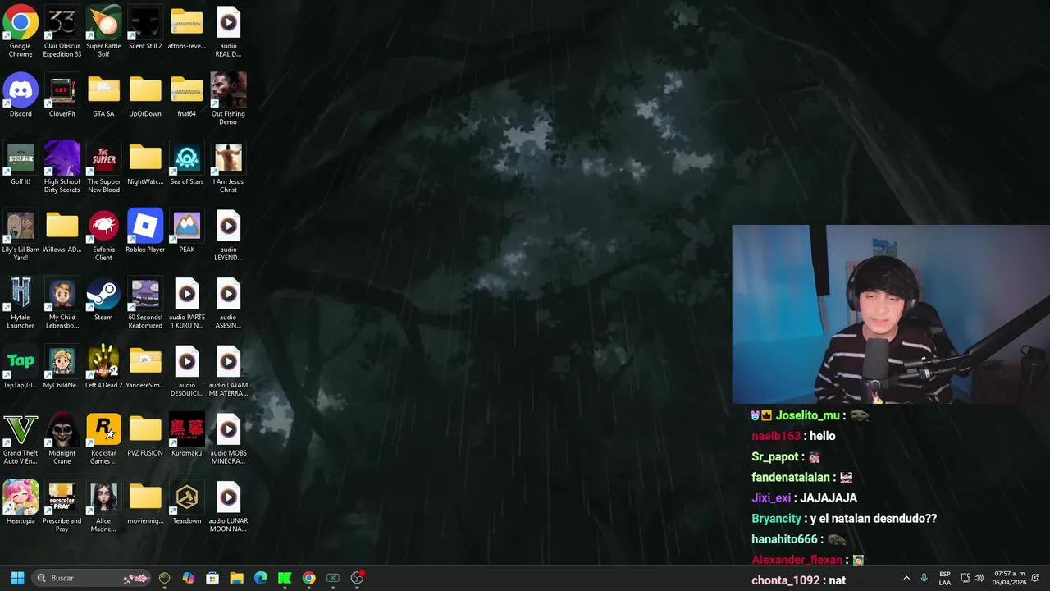The image size is (1050, 591).
Task: Open the NightWatc... folder
Action: point(145,164)
